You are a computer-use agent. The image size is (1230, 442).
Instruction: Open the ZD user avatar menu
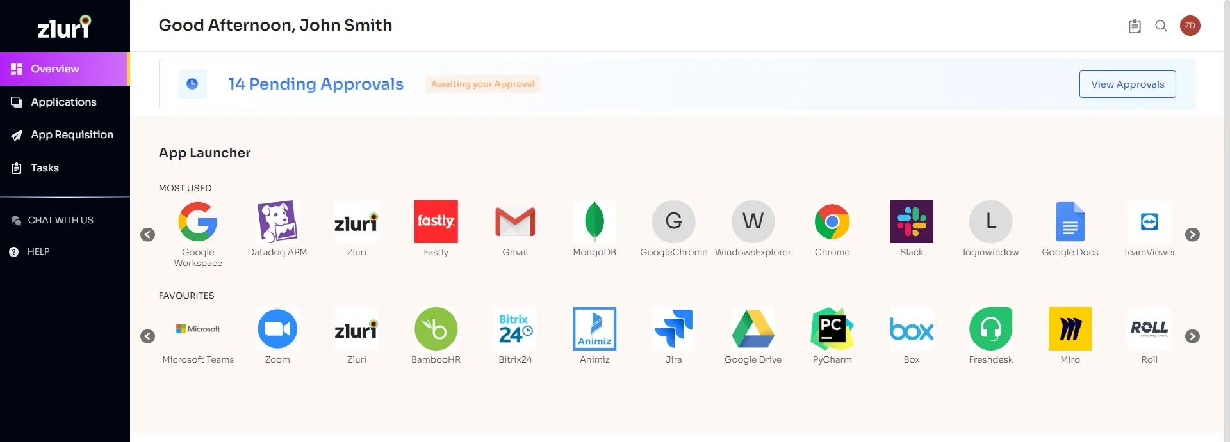[1190, 26]
